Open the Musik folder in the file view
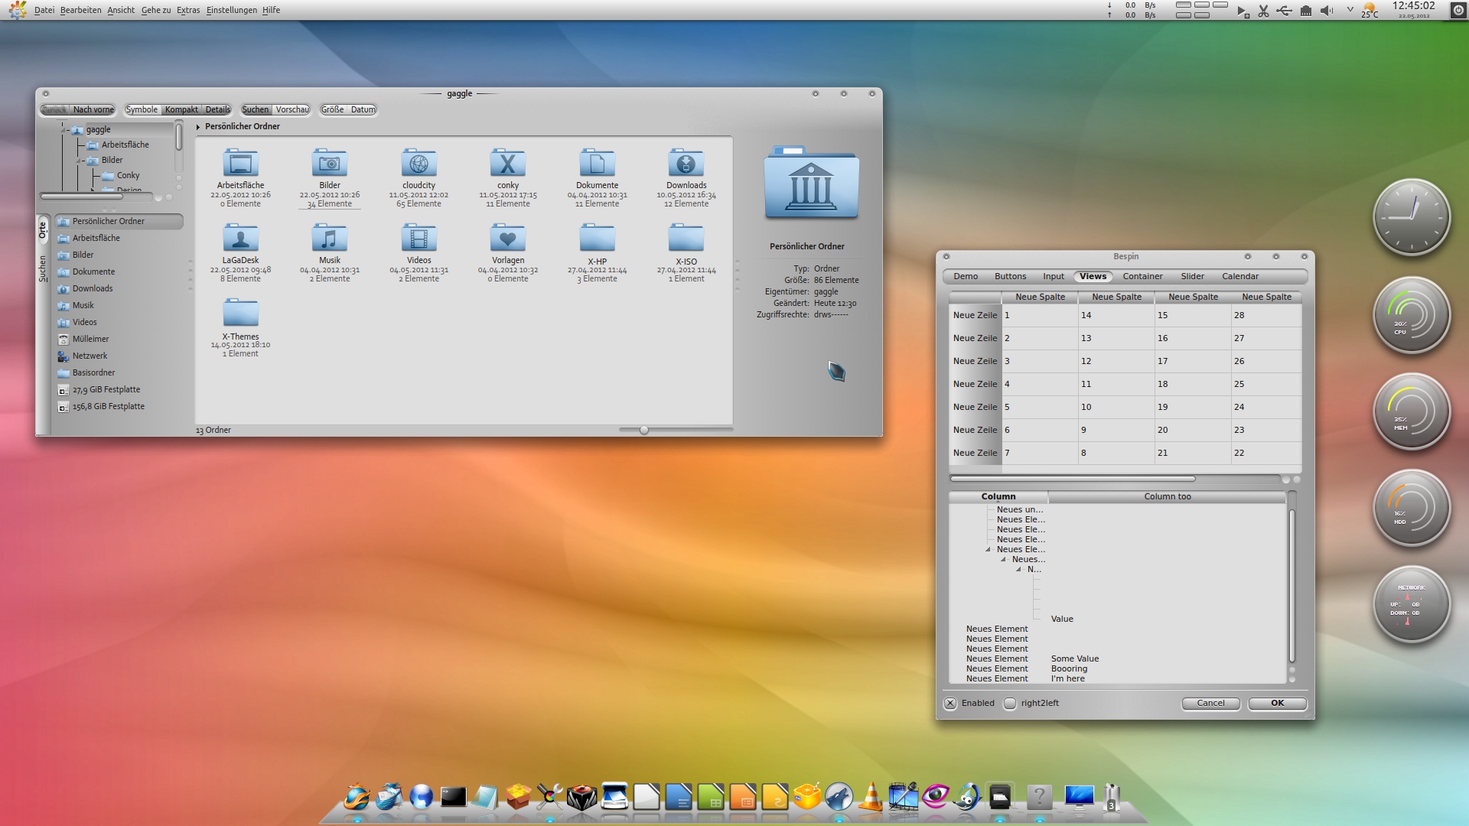The image size is (1469, 826). coord(330,239)
